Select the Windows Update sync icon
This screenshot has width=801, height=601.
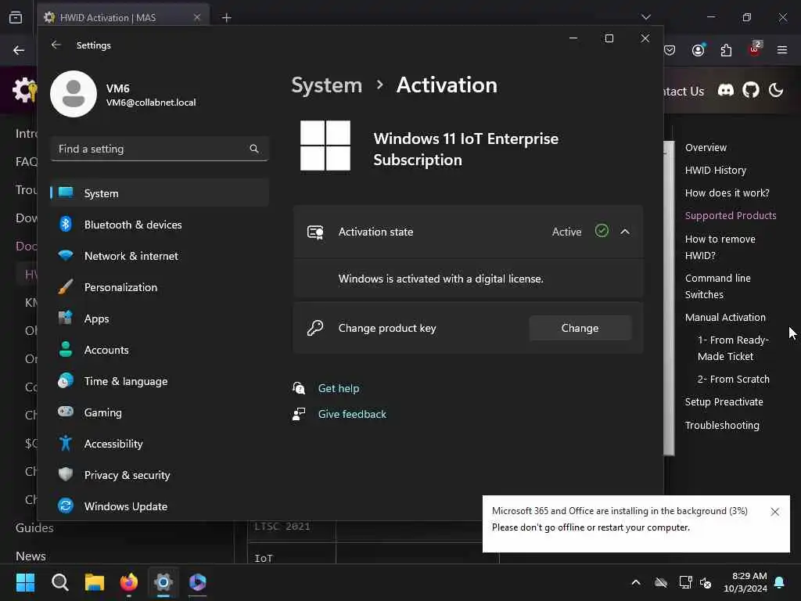coord(66,506)
